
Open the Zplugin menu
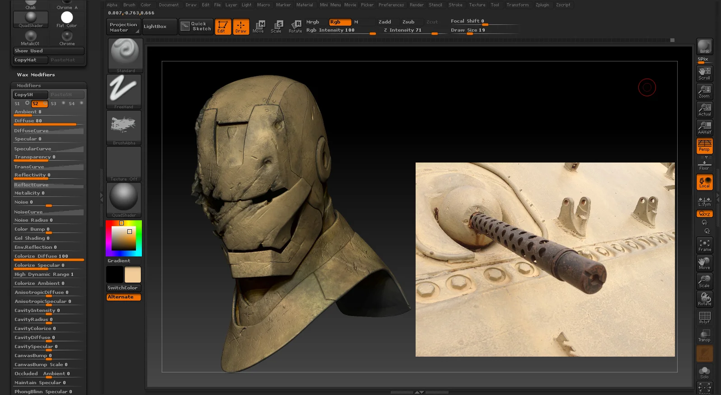pos(542,5)
